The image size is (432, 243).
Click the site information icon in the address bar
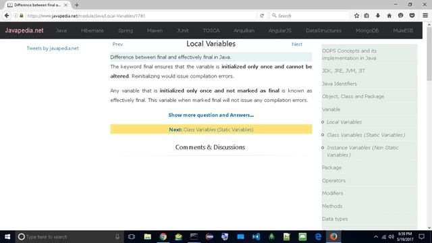[16, 16]
